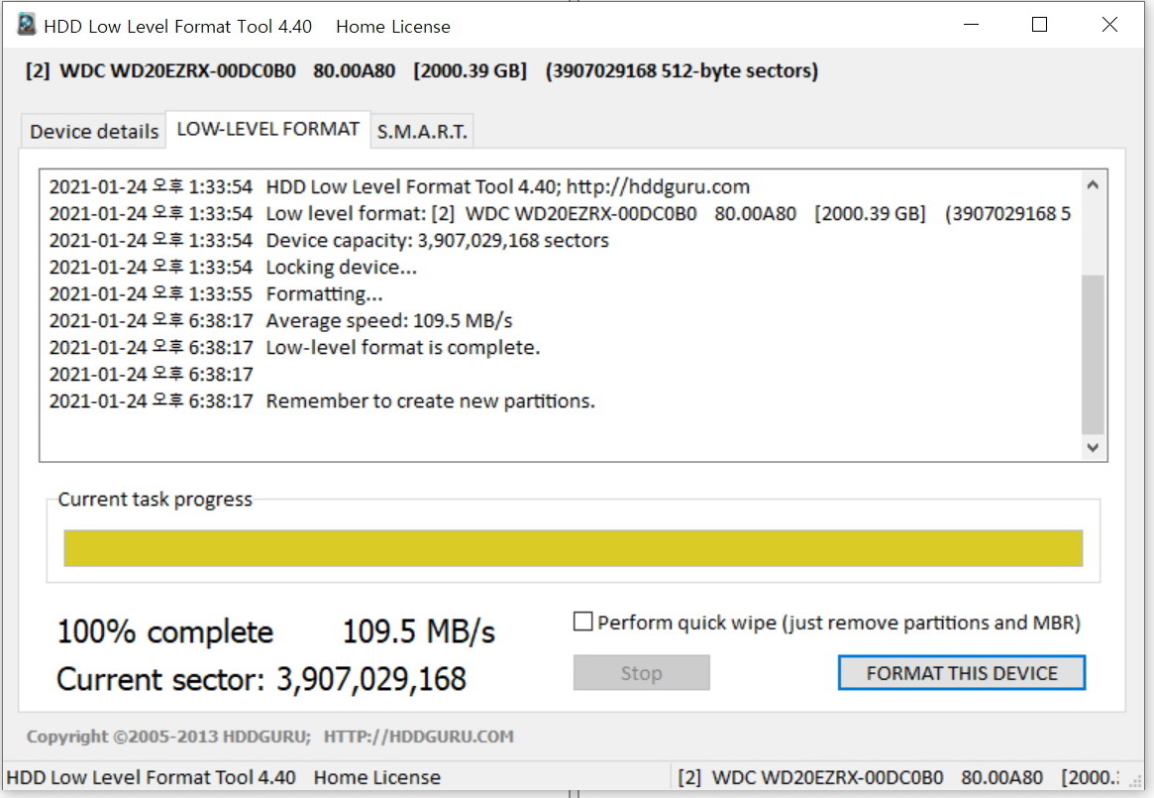Select the LOW-LEVEL FORMAT tab
Image resolution: width=1154 pixels, height=798 pixels.
tap(267, 129)
